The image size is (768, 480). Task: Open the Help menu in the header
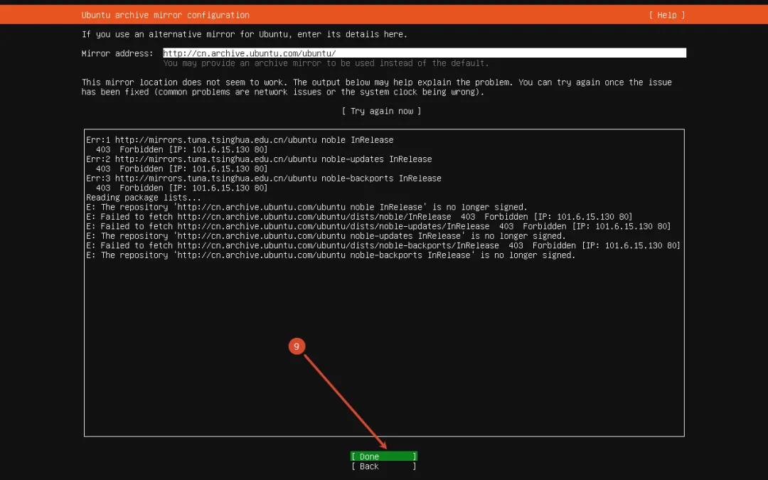coord(666,15)
